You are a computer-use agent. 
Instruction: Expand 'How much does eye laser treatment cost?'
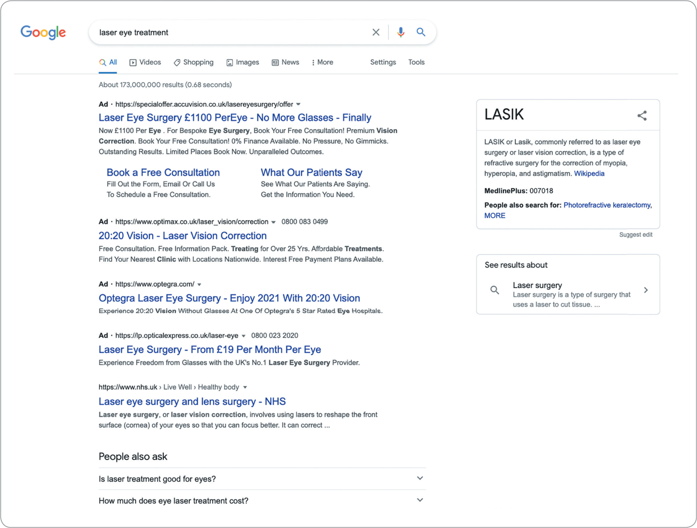coord(420,500)
